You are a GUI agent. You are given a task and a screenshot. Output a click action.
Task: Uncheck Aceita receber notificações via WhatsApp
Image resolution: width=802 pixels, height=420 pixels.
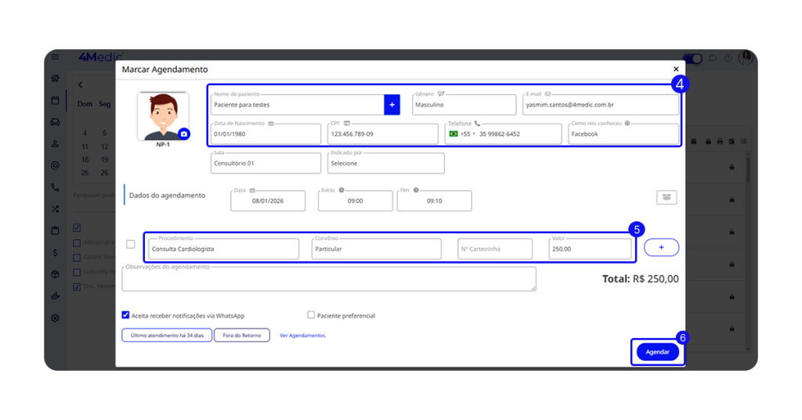point(125,315)
